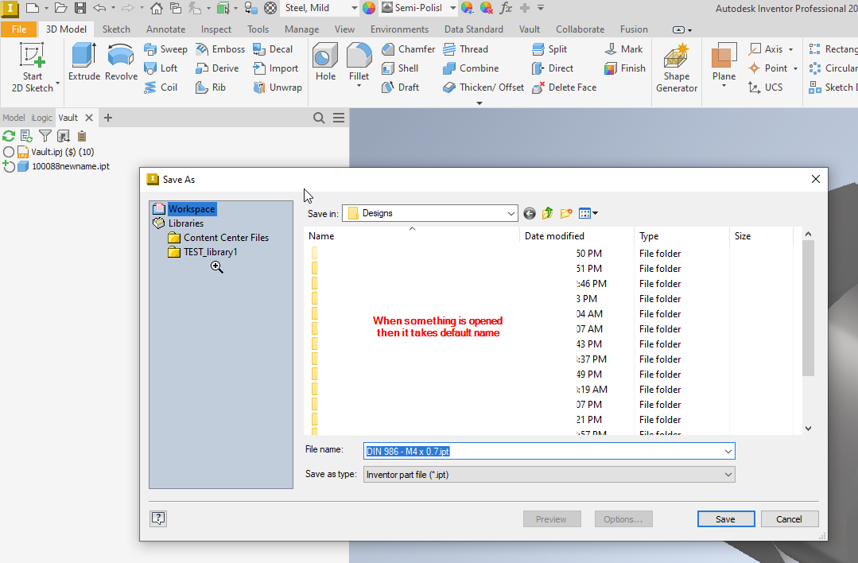Open the Manage ribbon tab
The height and width of the screenshot is (563, 858).
pyautogui.click(x=301, y=29)
